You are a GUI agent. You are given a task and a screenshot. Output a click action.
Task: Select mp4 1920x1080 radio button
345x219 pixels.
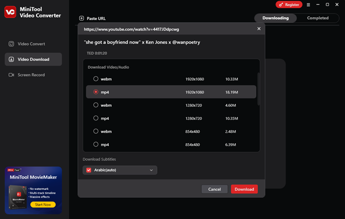96,92
